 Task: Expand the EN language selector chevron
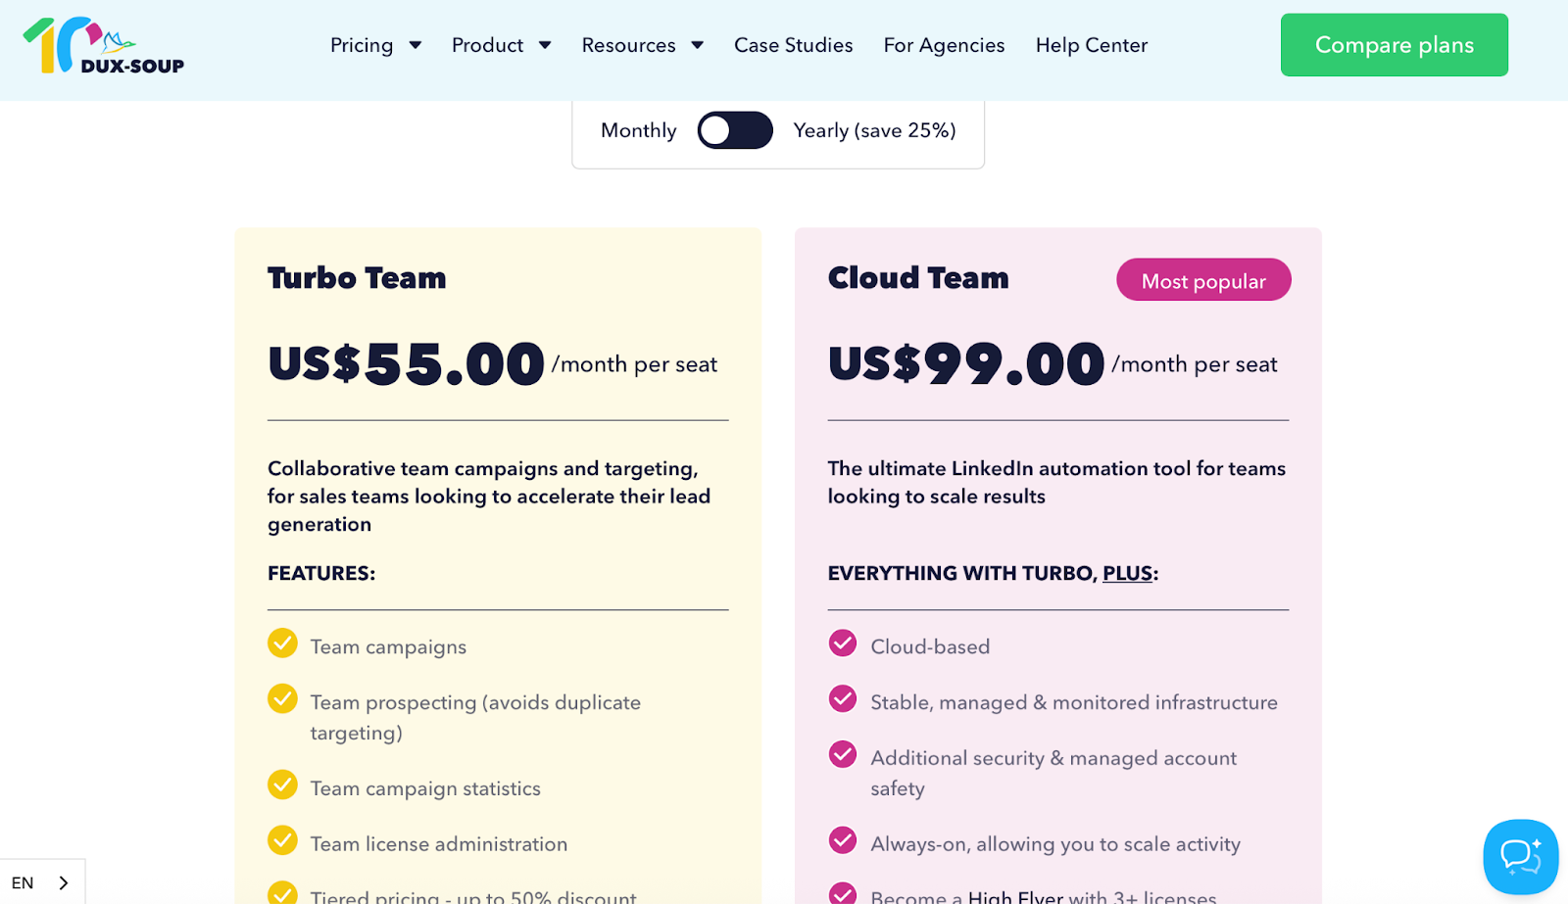(62, 881)
